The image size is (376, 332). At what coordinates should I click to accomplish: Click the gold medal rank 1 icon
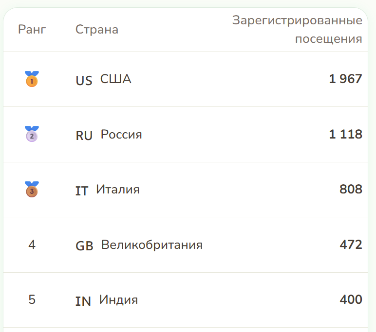(x=32, y=79)
